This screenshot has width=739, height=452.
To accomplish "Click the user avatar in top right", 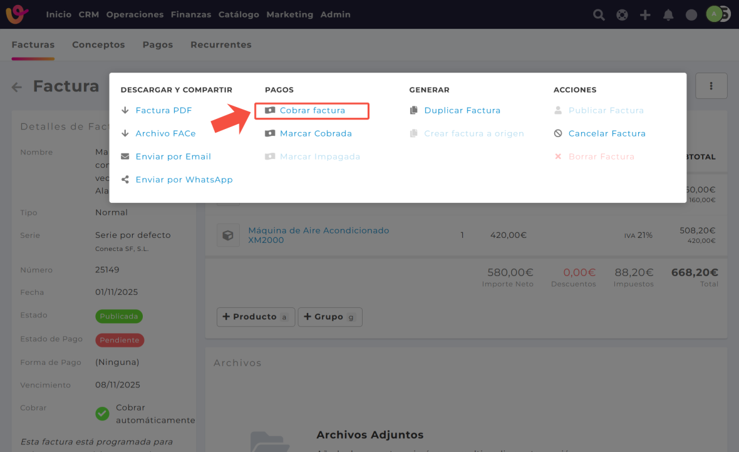I will [715, 14].
